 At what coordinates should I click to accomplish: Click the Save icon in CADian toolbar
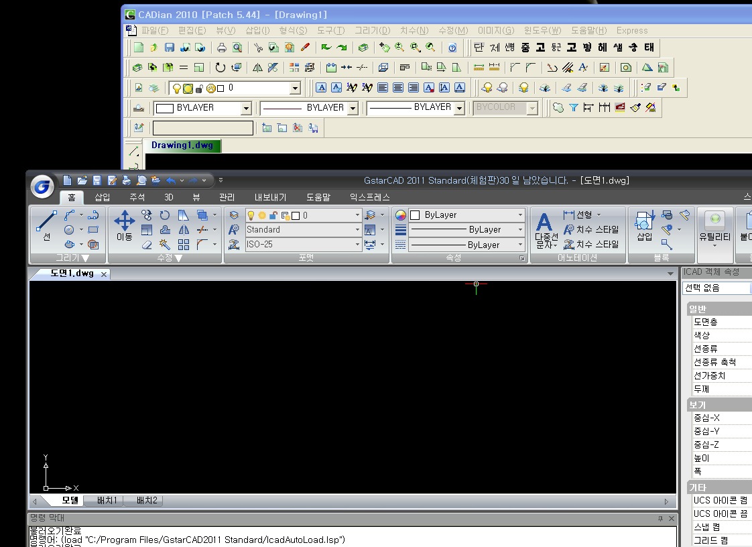pyautogui.click(x=170, y=47)
